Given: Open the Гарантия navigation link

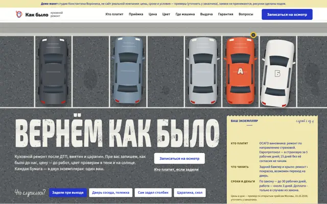Looking at the screenshot, I should point(225,14).
